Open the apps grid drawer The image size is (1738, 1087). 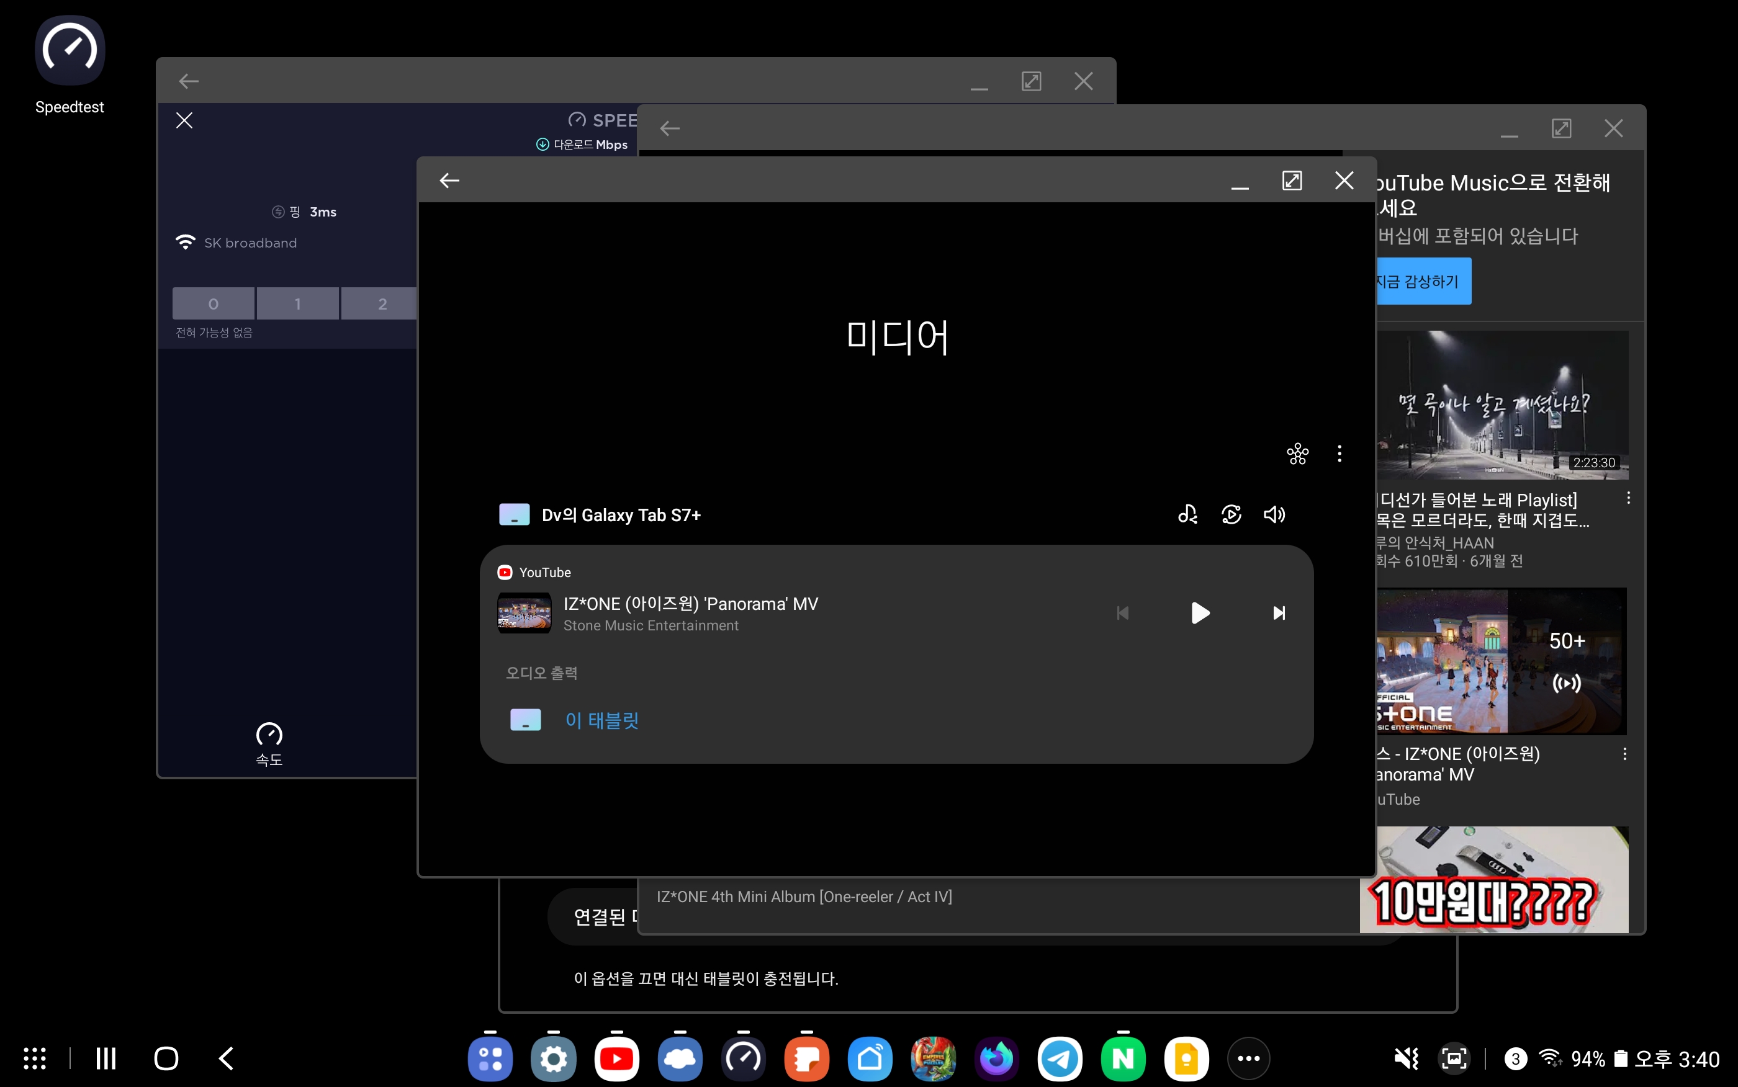[35, 1058]
